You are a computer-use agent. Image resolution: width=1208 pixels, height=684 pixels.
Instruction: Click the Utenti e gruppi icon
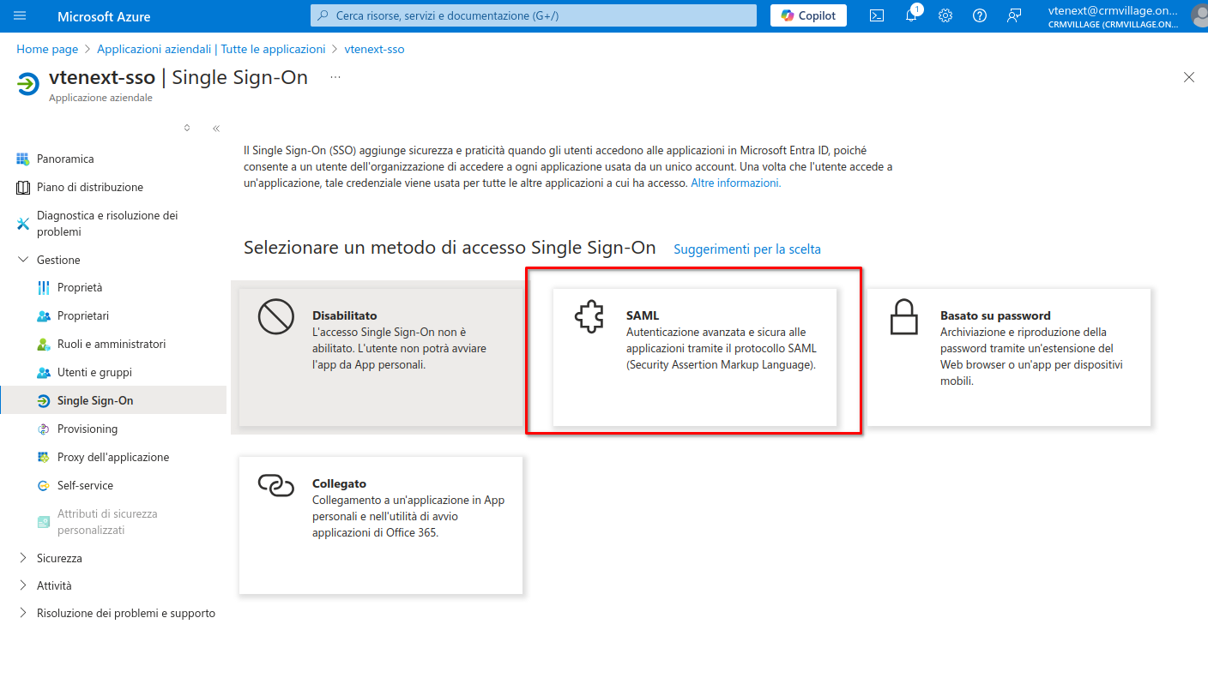click(x=44, y=372)
